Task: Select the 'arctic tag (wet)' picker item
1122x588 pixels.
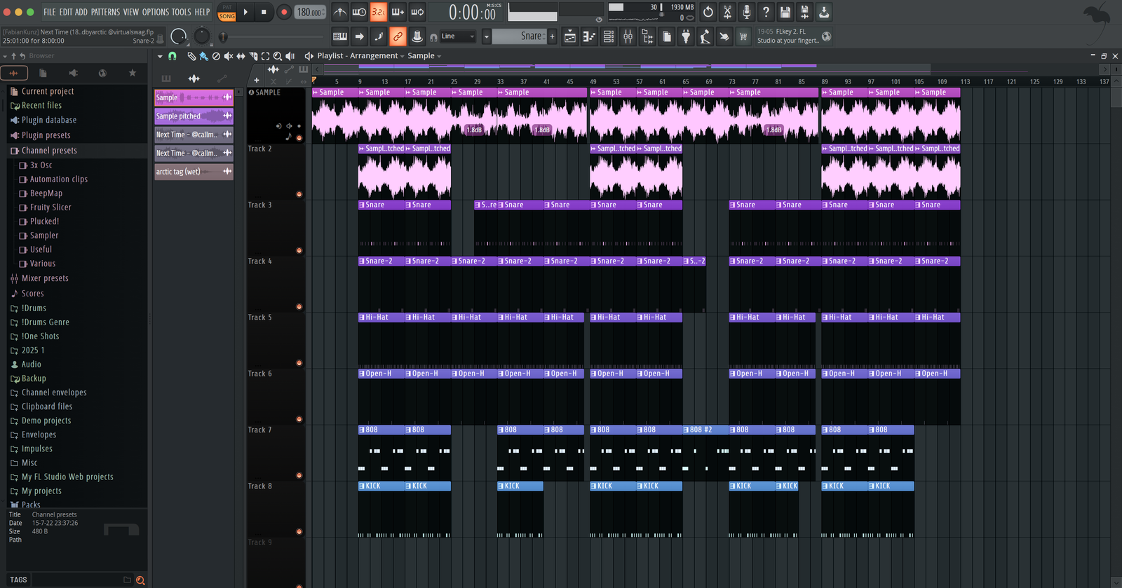Action: [x=194, y=172]
